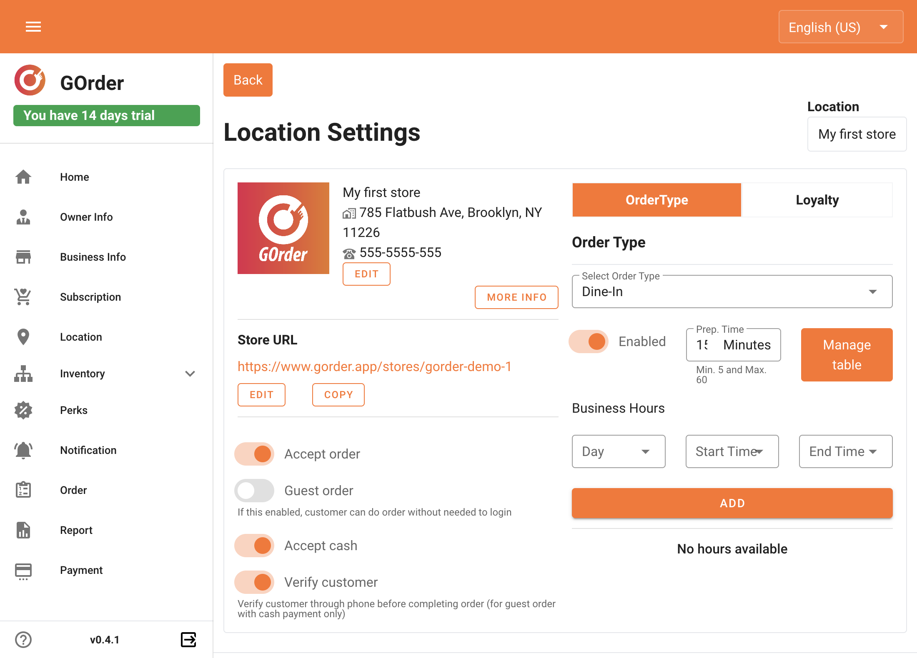Image resolution: width=917 pixels, height=658 pixels.
Task: Open the End Time dropdown
Action: pyautogui.click(x=846, y=451)
